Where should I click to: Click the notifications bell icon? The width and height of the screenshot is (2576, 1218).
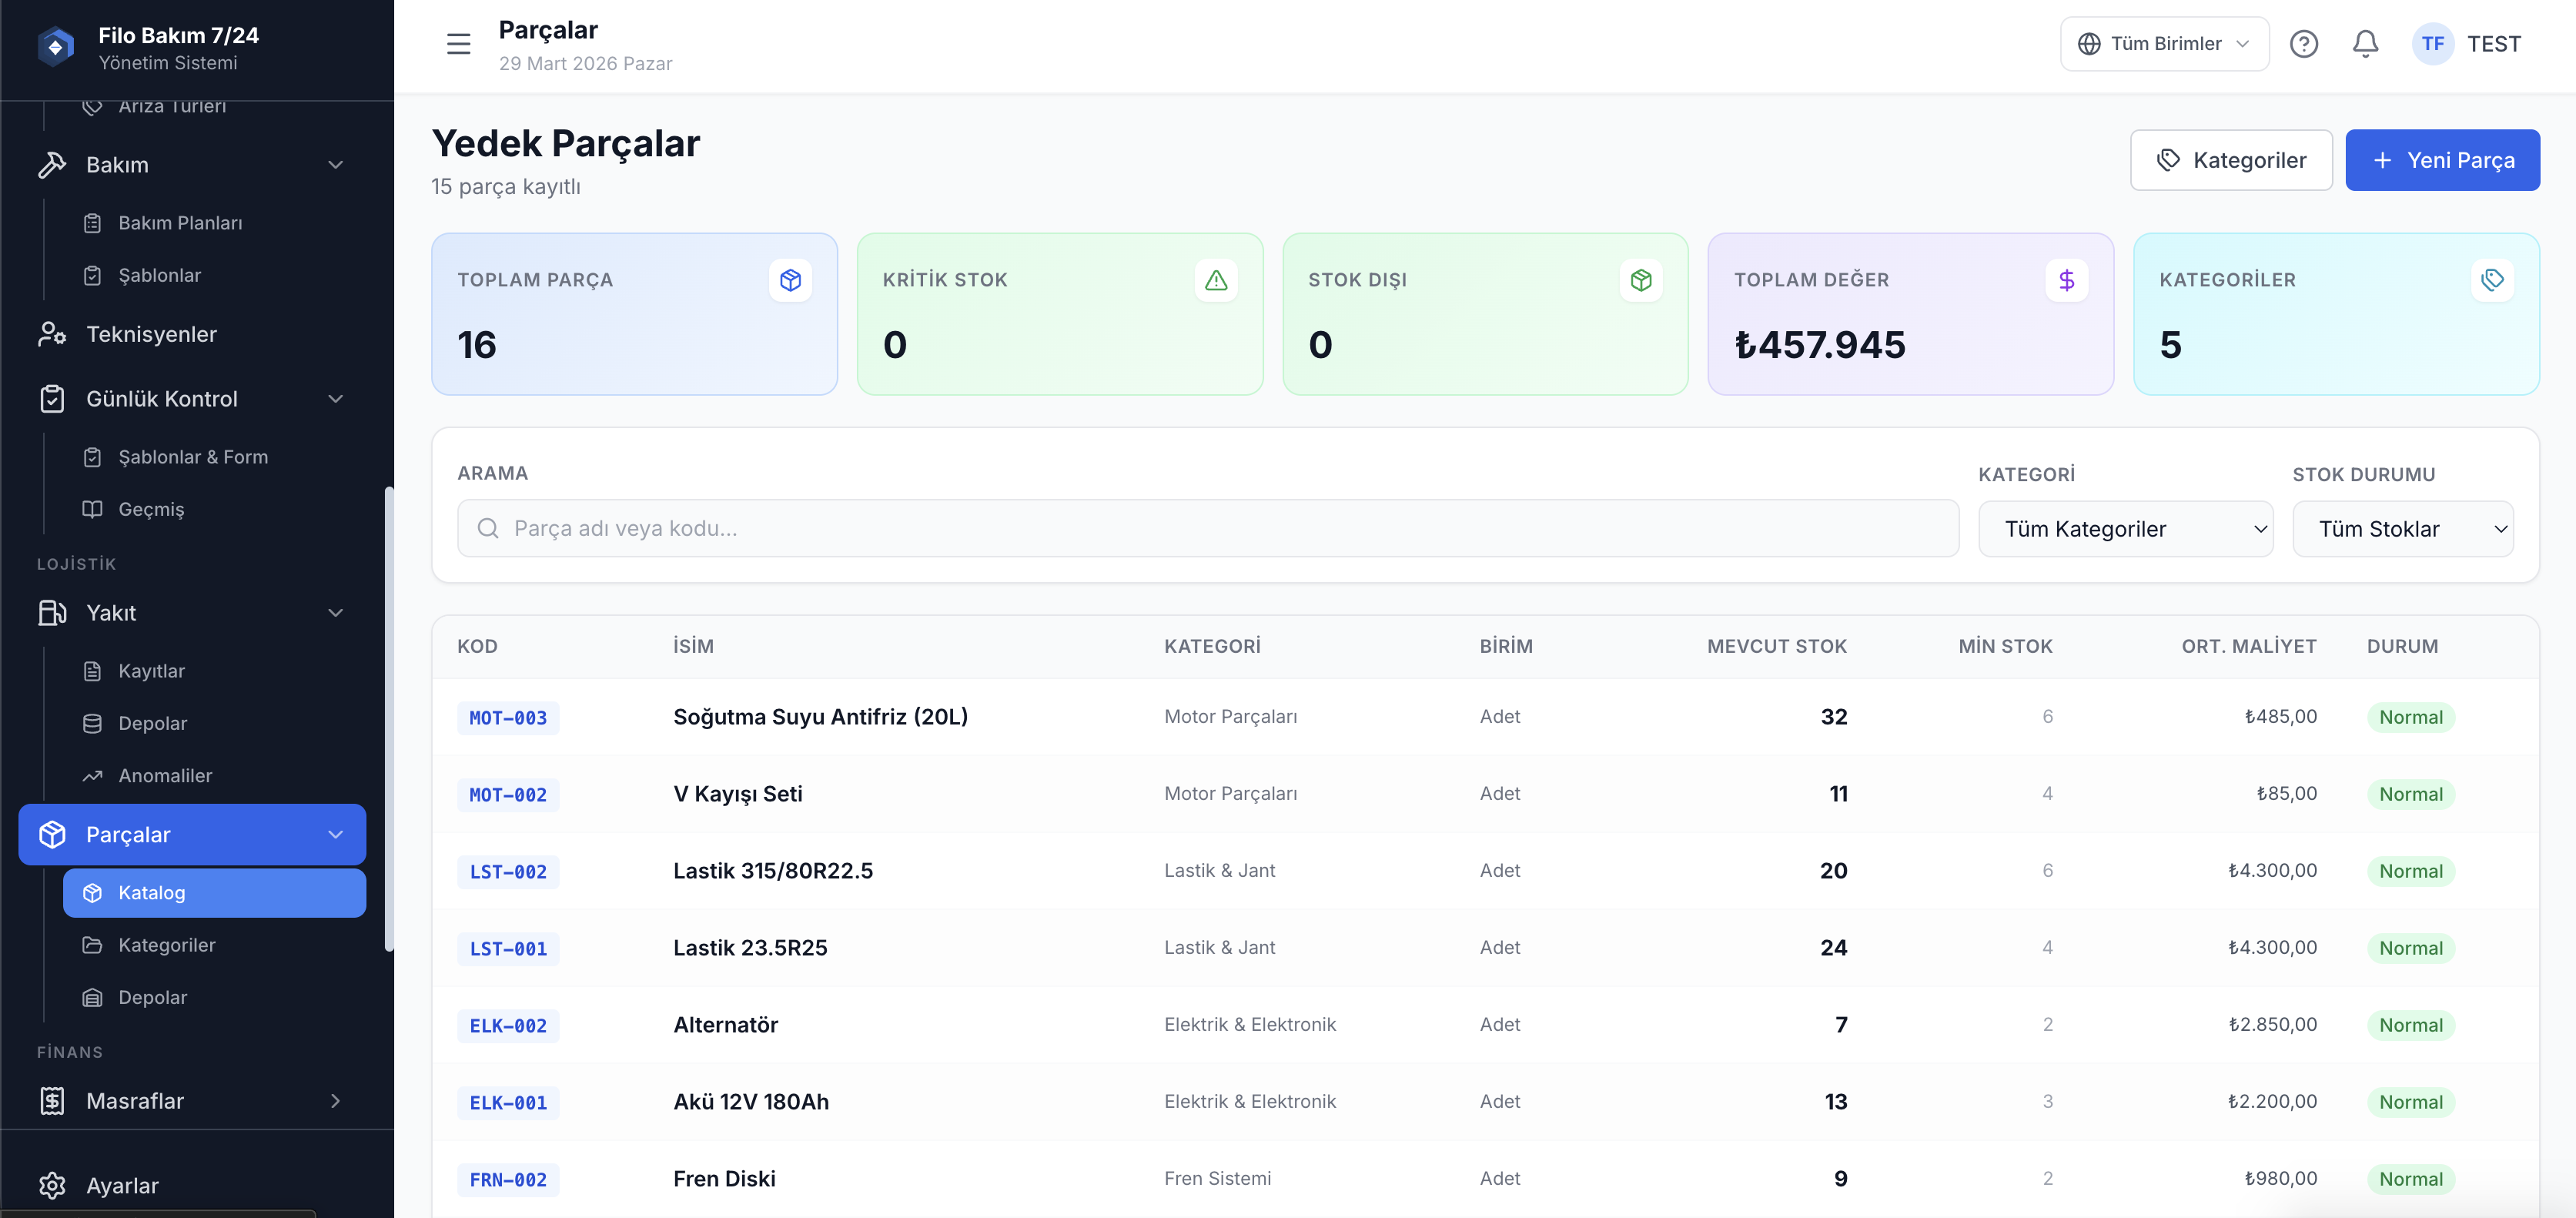coord(2365,44)
